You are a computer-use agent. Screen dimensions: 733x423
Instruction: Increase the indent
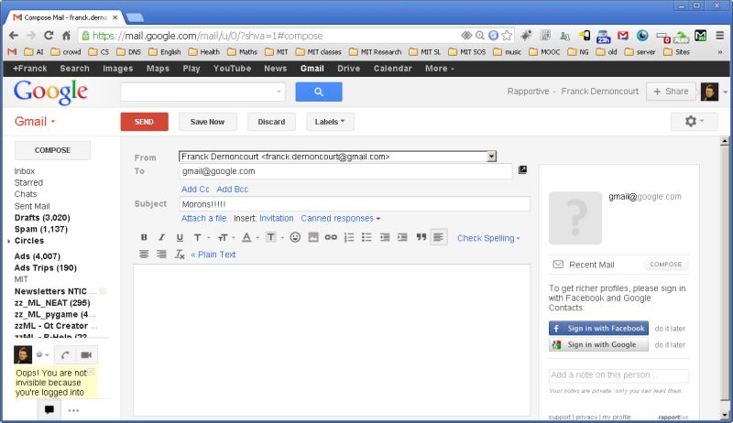point(402,237)
